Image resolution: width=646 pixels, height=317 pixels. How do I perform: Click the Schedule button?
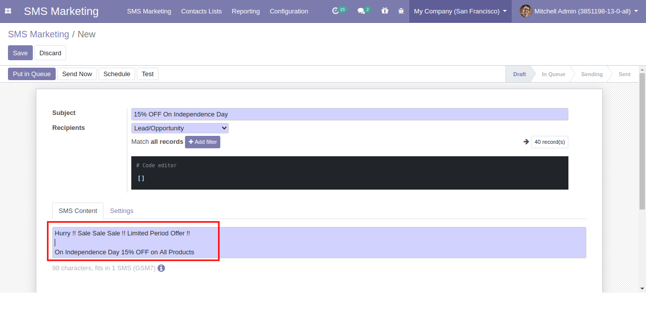(x=117, y=74)
